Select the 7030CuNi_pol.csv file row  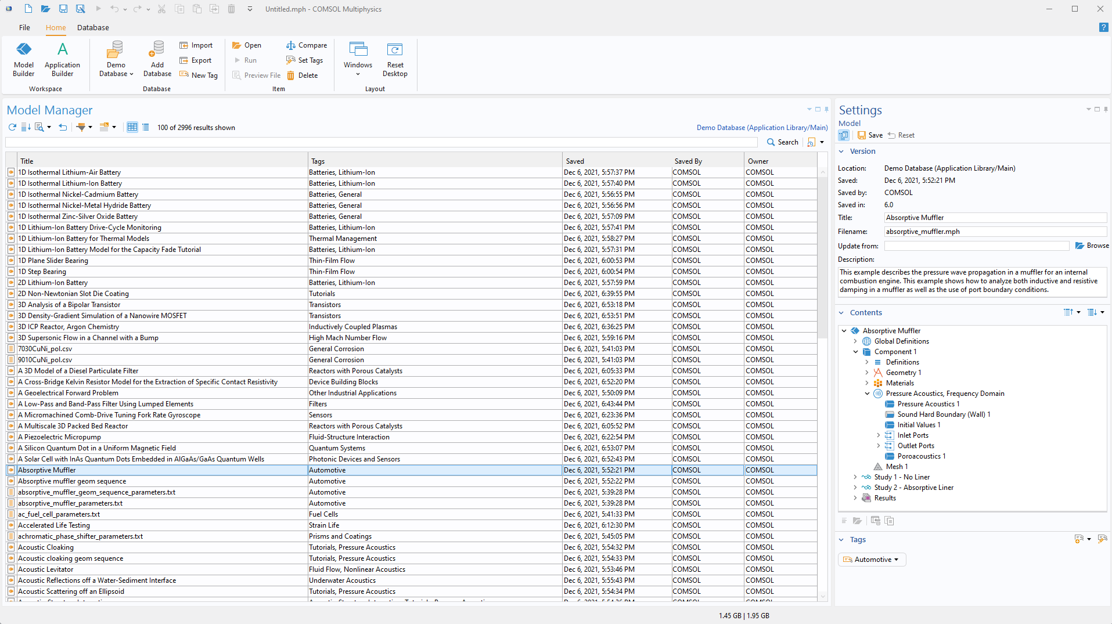click(x=411, y=349)
